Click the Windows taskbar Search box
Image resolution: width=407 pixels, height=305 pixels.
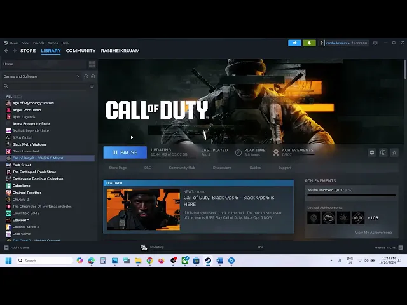(x=44, y=261)
